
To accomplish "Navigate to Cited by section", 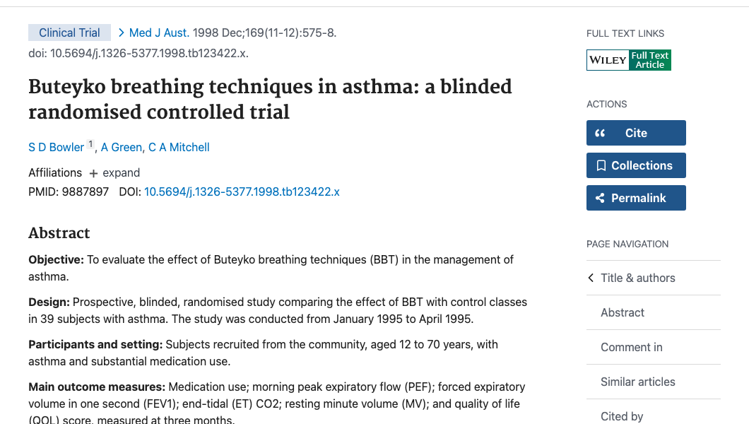I will point(622,416).
